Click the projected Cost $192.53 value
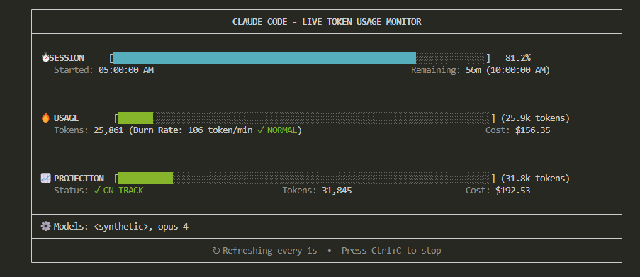Viewport: 640px width, 277px height. (512, 191)
